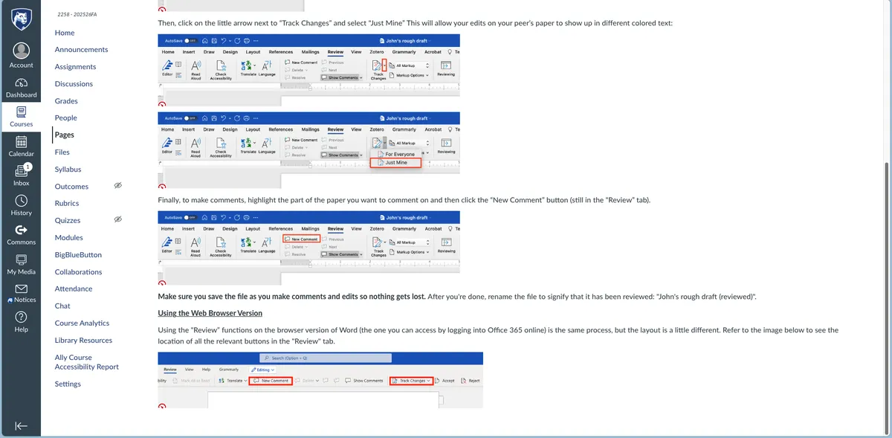Select Grades in the course navigation

(66, 101)
